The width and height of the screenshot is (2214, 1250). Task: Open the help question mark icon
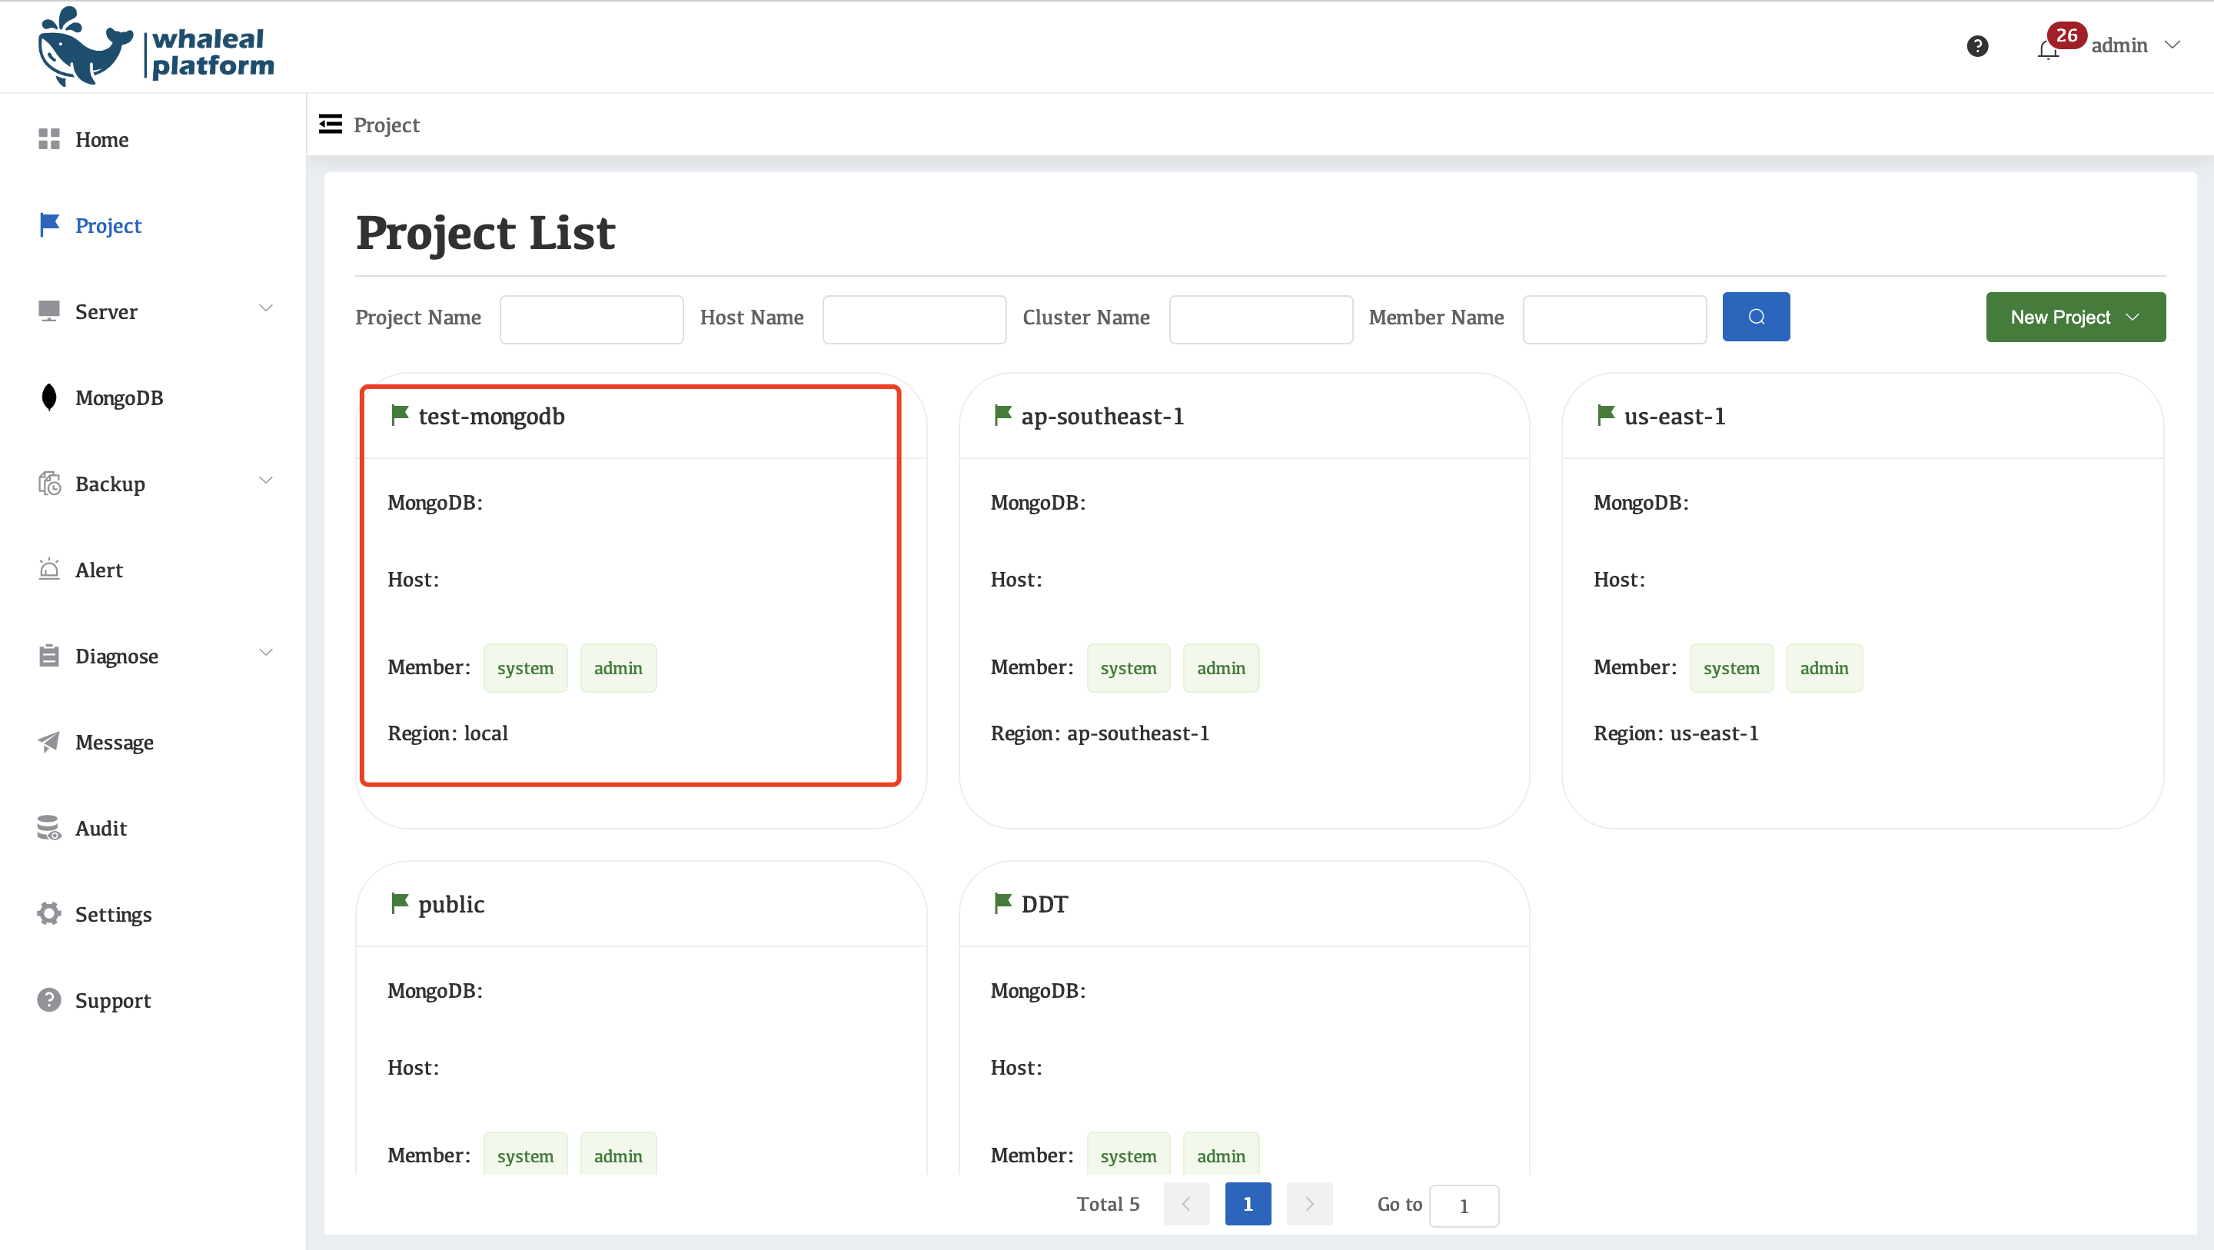point(1976,46)
